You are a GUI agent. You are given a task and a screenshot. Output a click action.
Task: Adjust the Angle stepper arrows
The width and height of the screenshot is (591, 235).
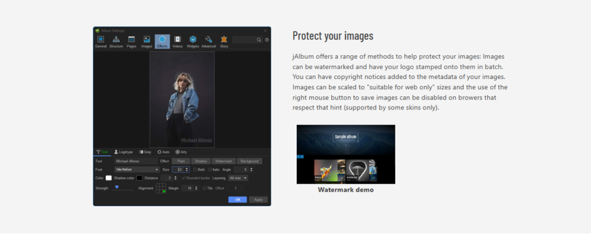point(252,169)
